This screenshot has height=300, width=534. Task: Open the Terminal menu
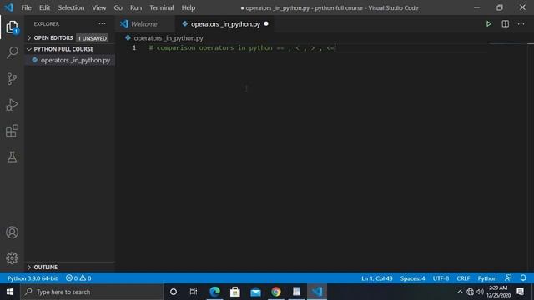[x=161, y=7]
